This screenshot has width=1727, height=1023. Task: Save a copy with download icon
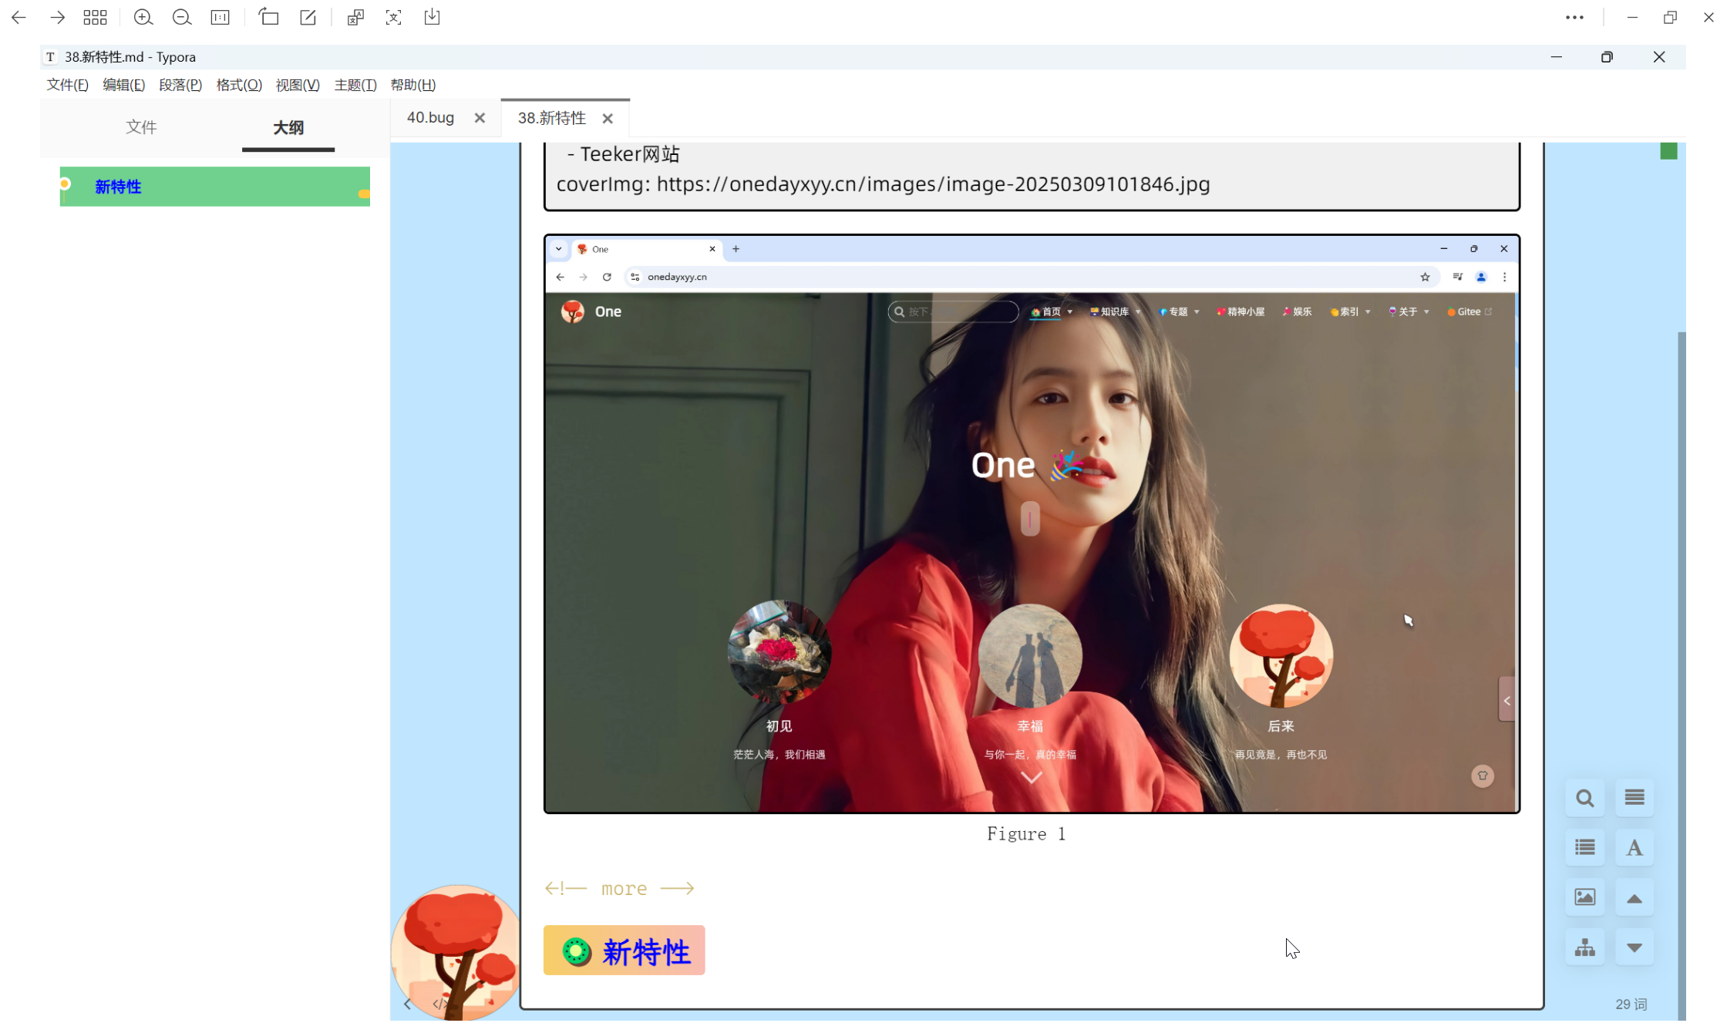(432, 17)
